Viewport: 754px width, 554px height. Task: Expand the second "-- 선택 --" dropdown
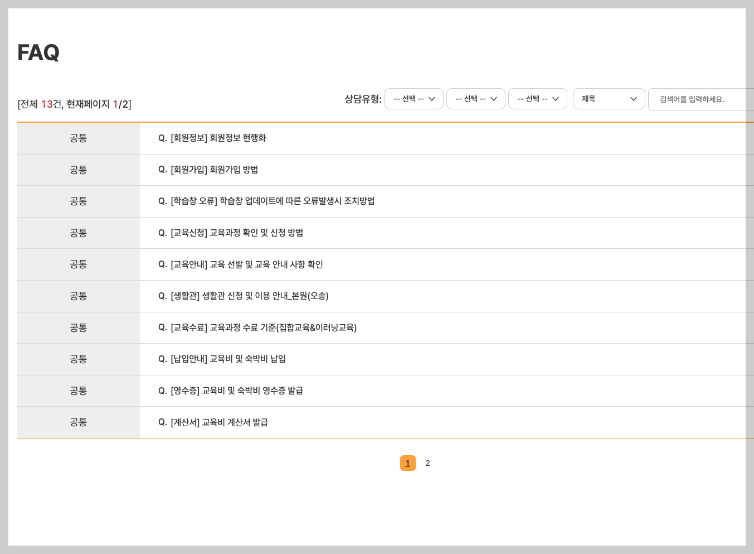tap(475, 99)
